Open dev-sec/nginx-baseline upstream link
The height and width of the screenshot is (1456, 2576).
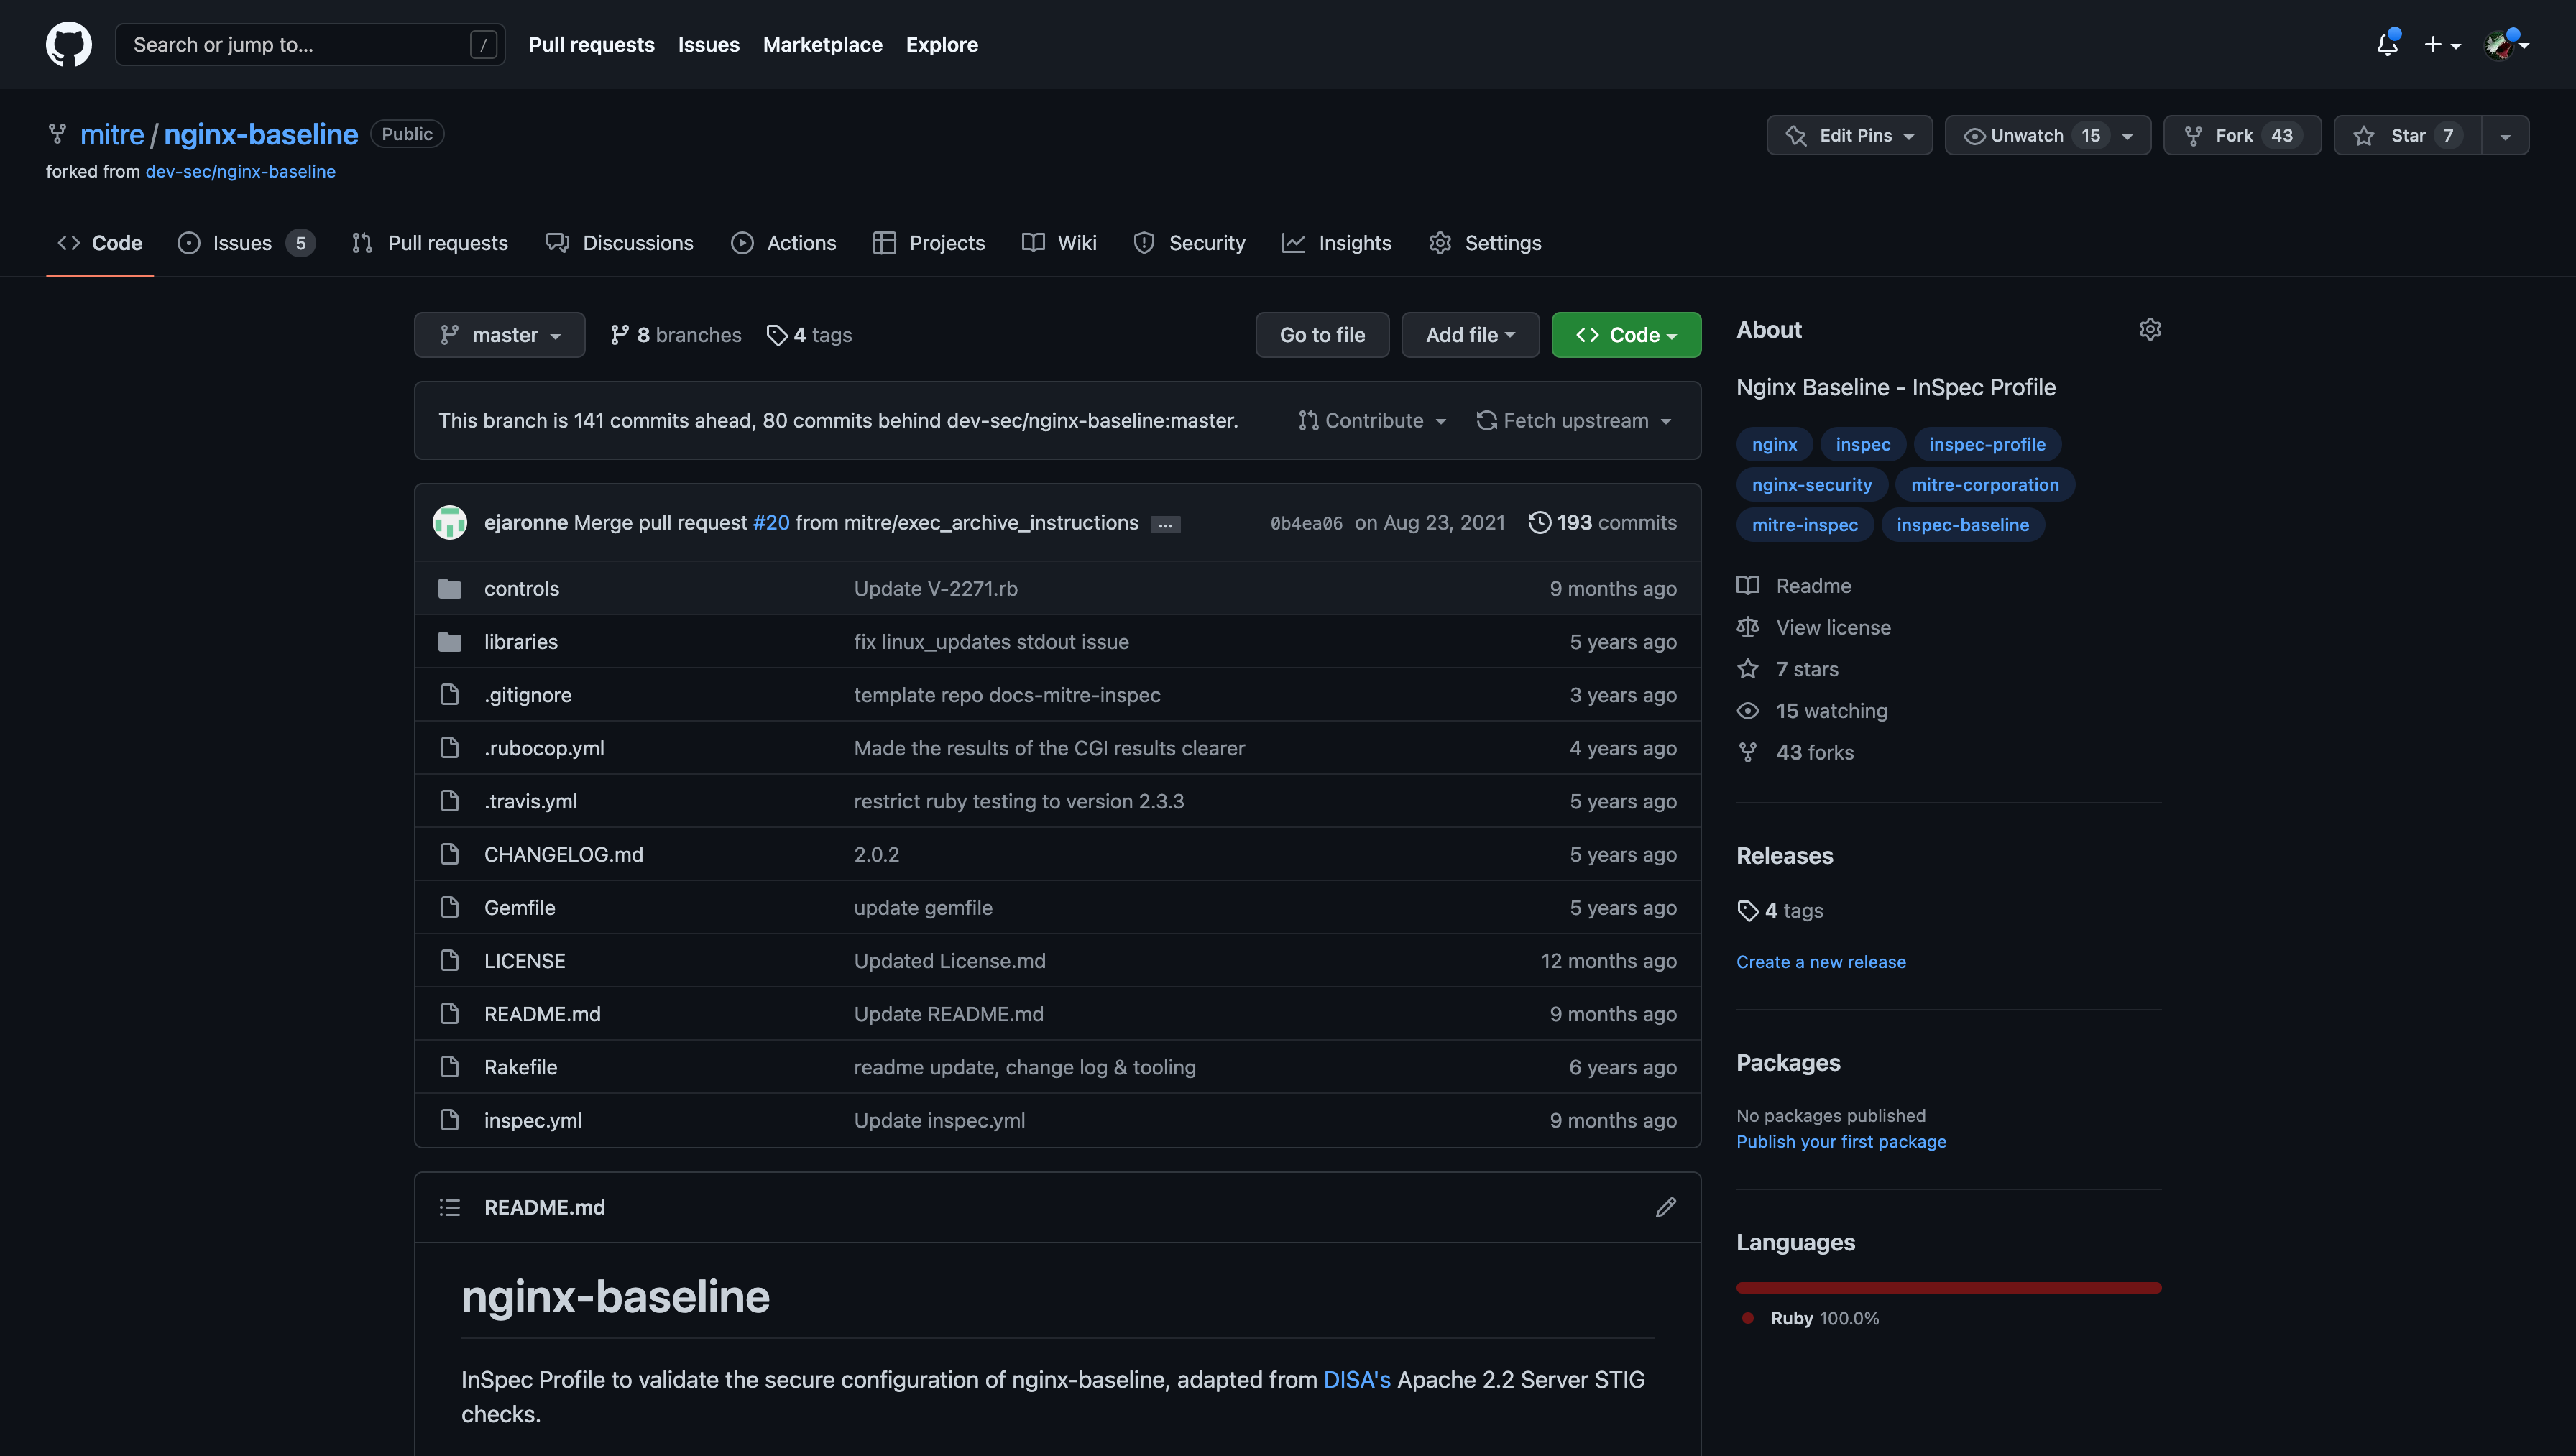[241, 171]
